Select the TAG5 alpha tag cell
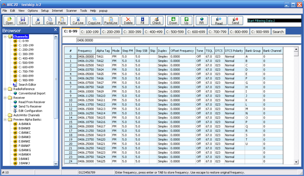Screen dimensions: 304x176 [x=103, y=74]
